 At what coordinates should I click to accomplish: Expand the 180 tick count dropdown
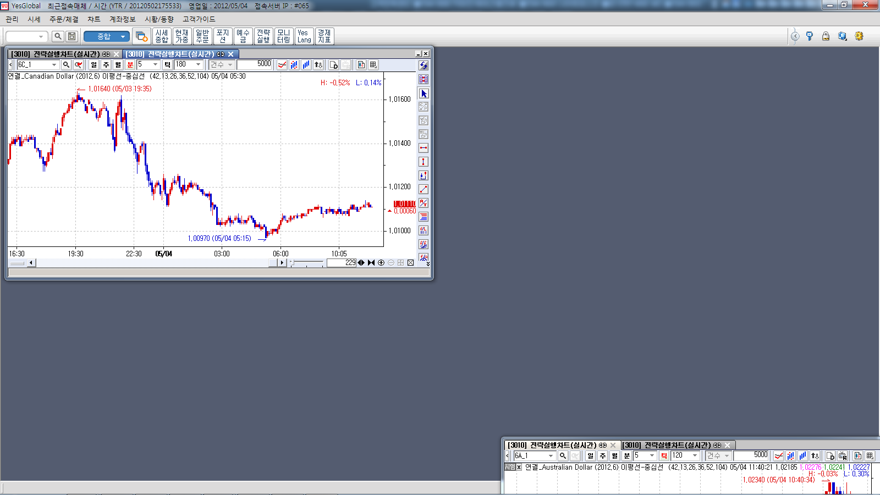[x=198, y=65]
